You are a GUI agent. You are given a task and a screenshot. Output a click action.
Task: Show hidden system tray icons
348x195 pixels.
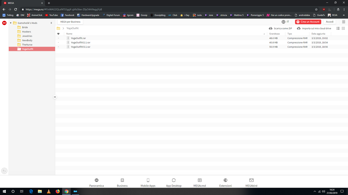pyautogui.click(x=315, y=191)
